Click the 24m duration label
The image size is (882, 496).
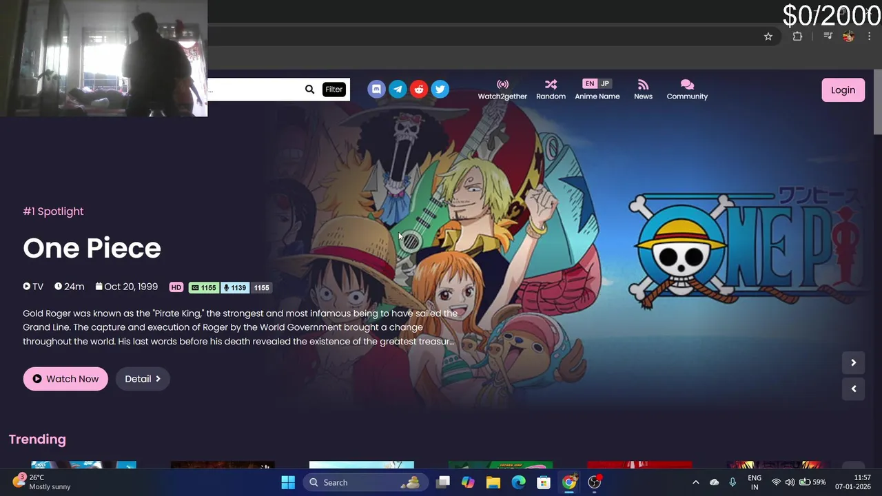pos(70,287)
